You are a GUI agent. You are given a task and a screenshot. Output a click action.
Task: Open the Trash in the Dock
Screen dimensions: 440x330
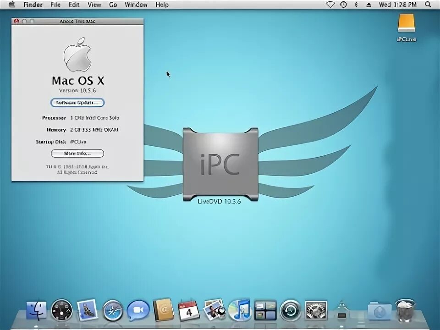coord(405,310)
